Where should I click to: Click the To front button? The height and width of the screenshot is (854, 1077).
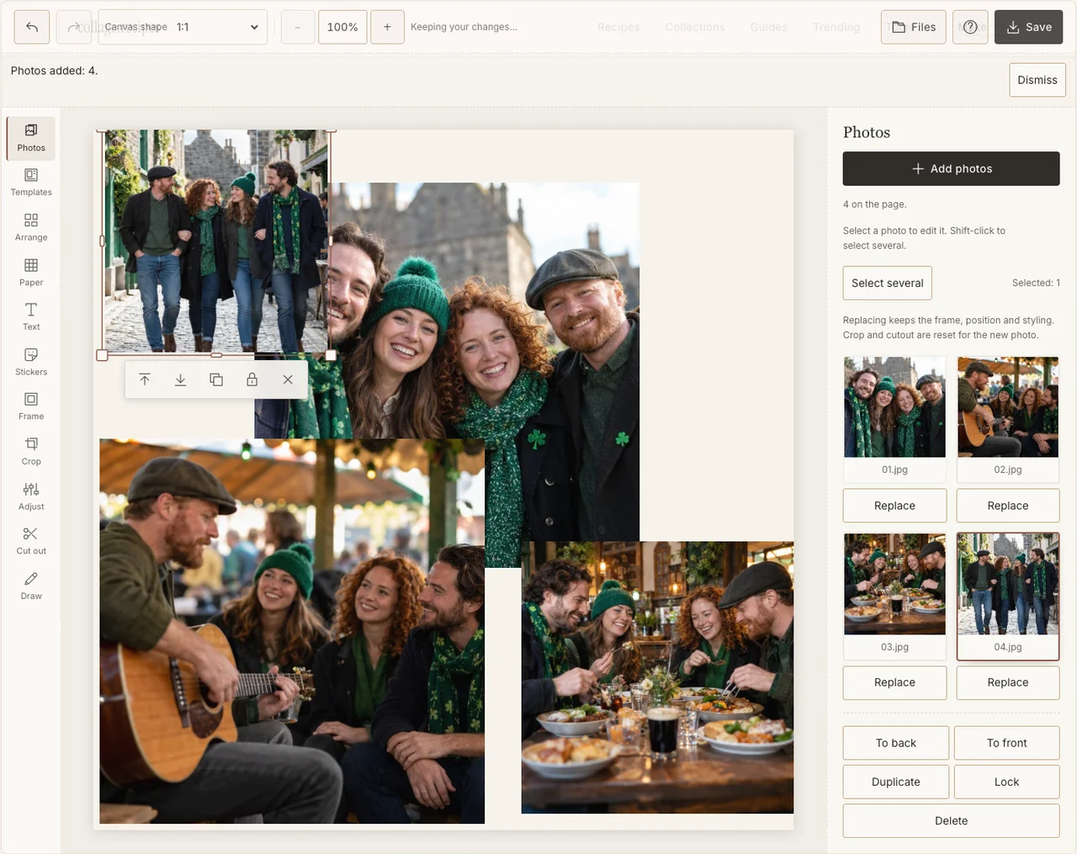(1007, 743)
